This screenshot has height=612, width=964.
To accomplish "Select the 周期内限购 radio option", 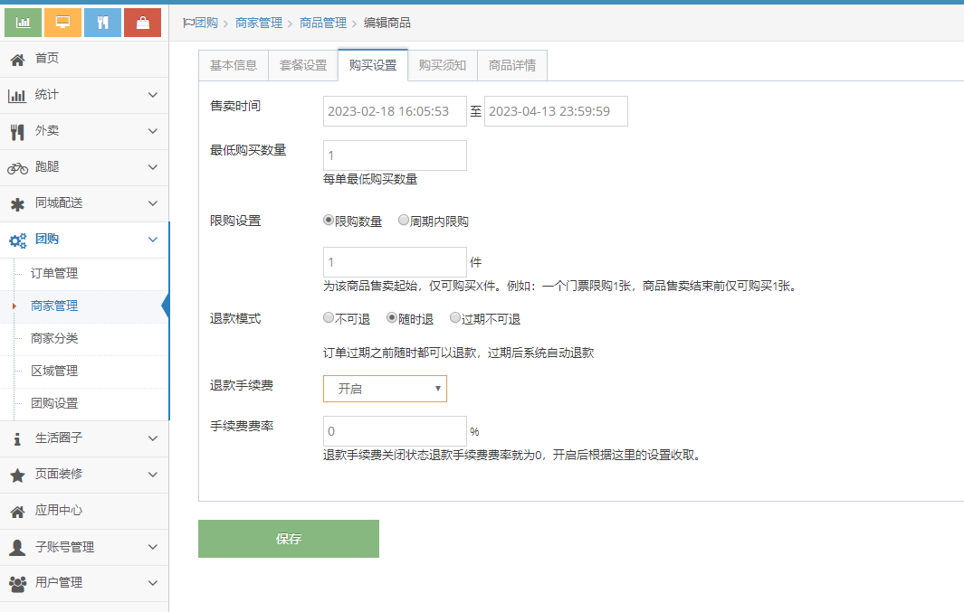I will pyautogui.click(x=404, y=221).
